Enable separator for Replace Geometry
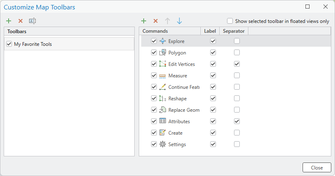This screenshot has width=335, height=176. (x=237, y=110)
